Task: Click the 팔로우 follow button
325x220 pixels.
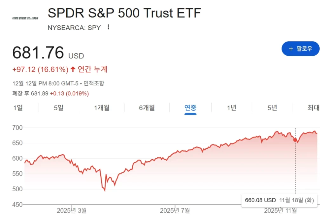Action: pos(300,49)
